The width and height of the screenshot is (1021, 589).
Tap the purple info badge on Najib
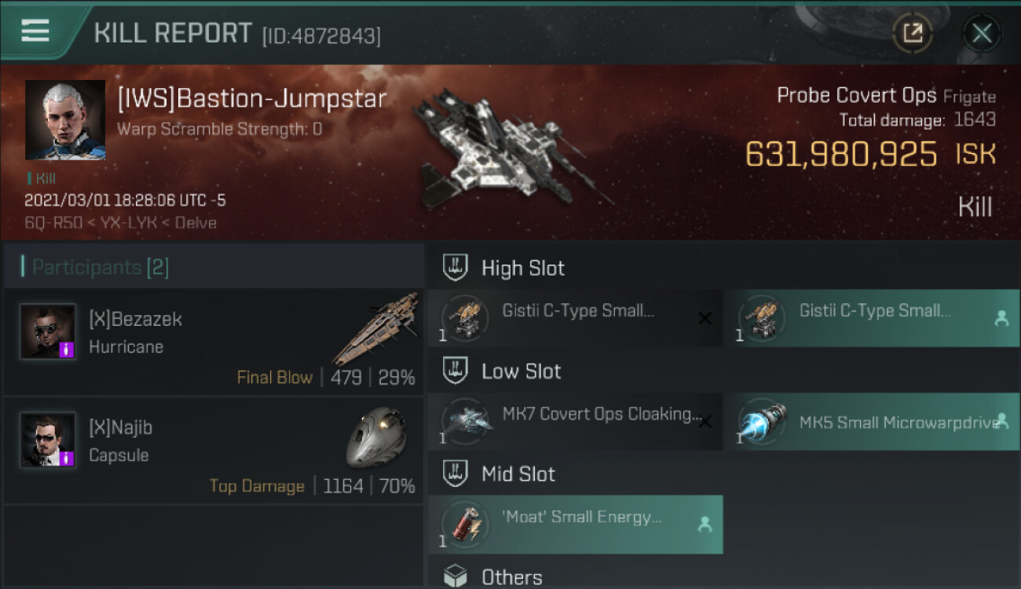67,458
